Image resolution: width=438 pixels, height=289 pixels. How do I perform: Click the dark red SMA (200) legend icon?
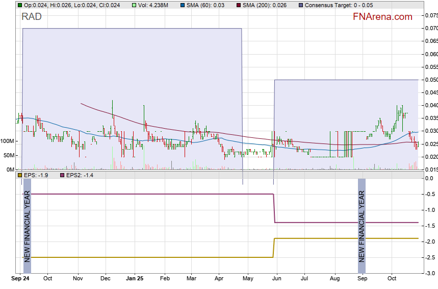(239, 5)
